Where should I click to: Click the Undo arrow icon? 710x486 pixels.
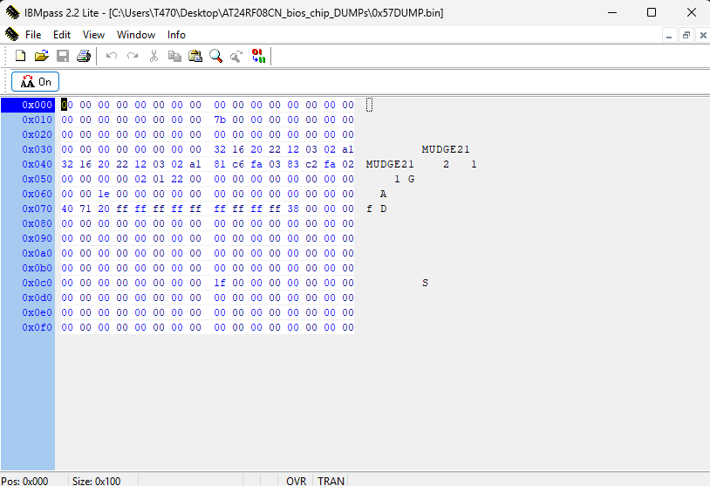[112, 56]
